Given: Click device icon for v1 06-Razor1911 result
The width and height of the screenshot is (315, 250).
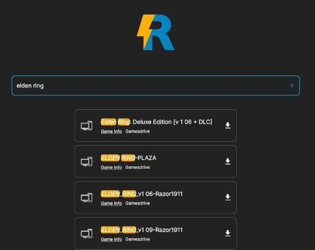Looking at the screenshot, I should [x=86, y=197].
